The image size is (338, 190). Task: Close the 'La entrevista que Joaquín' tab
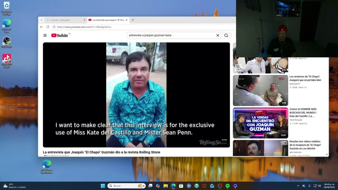126,20
